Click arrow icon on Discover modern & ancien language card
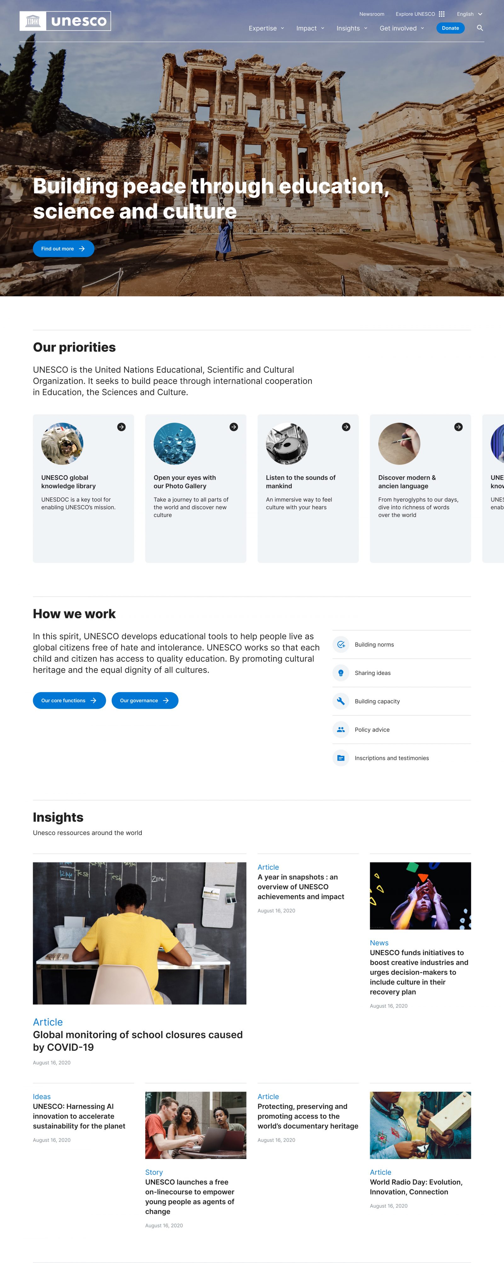The width and height of the screenshot is (504, 1263). tap(458, 427)
